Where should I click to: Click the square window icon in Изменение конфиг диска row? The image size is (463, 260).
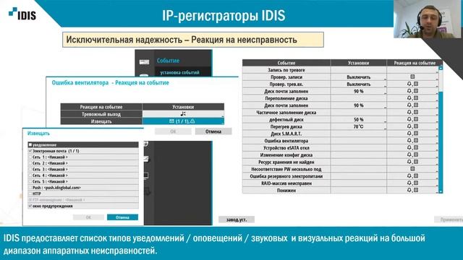pos(416,155)
